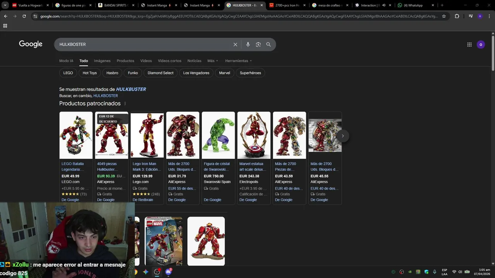The height and width of the screenshot is (278, 495).
Task: Clear the search box with the X
Action: [235, 44]
